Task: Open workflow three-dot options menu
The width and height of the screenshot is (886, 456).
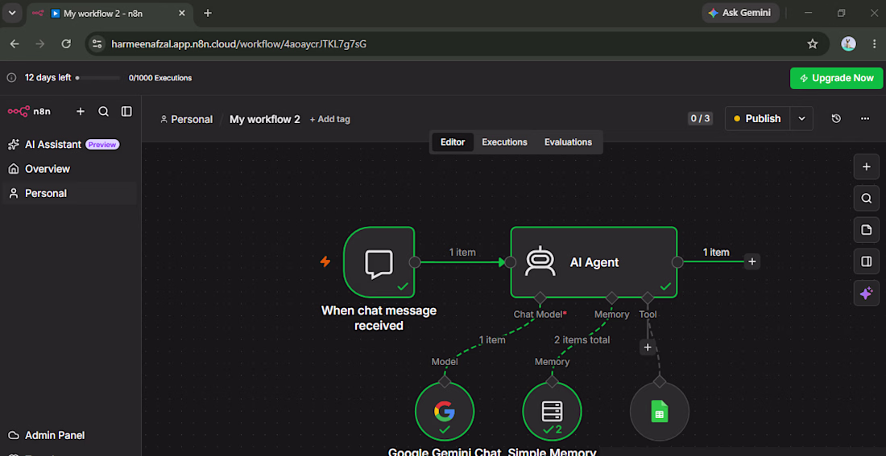Action: pos(864,118)
